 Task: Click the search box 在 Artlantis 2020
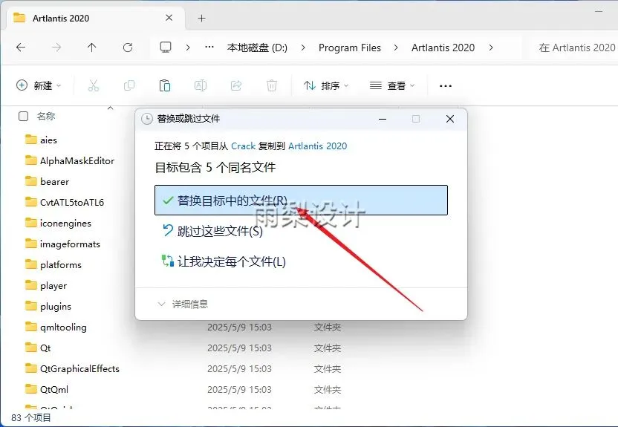(x=575, y=48)
